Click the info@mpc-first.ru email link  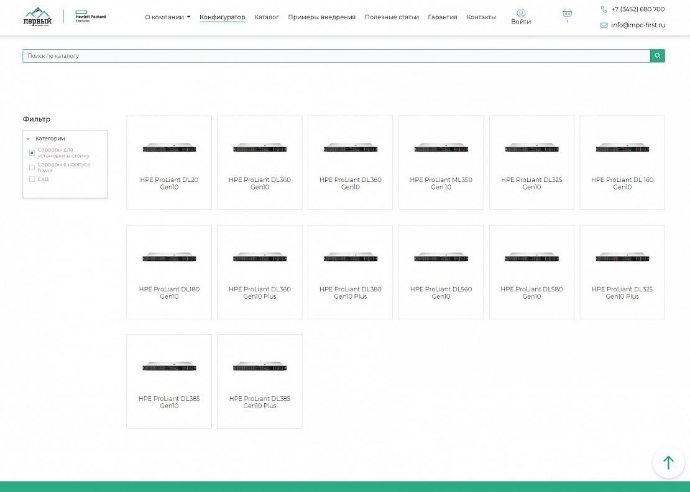coord(638,25)
